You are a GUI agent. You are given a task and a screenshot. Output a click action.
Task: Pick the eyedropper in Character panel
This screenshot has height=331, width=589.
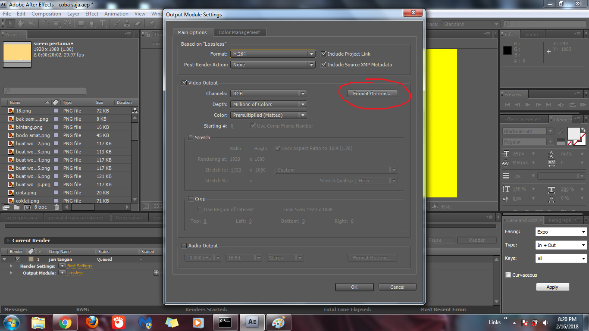pos(561,131)
